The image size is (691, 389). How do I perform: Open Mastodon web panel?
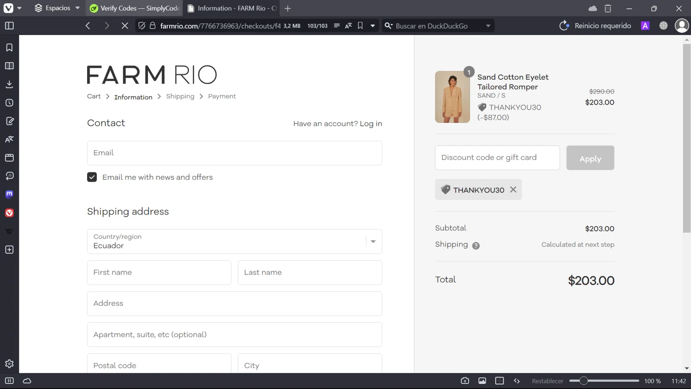click(x=9, y=194)
